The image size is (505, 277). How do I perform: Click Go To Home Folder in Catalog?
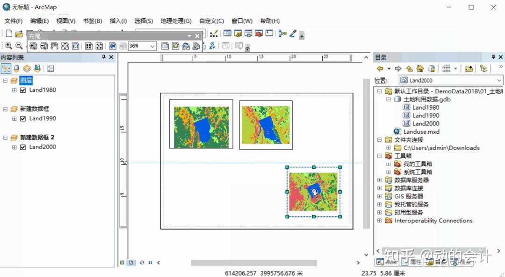[419, 68]
